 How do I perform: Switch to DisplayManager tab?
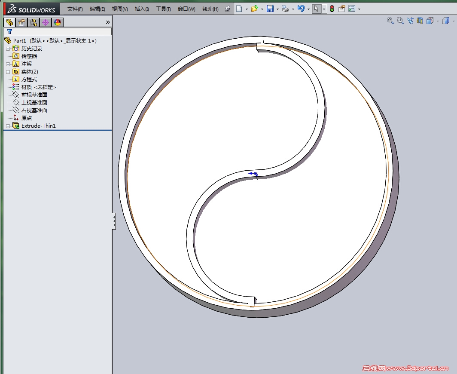tap(58, 22)
